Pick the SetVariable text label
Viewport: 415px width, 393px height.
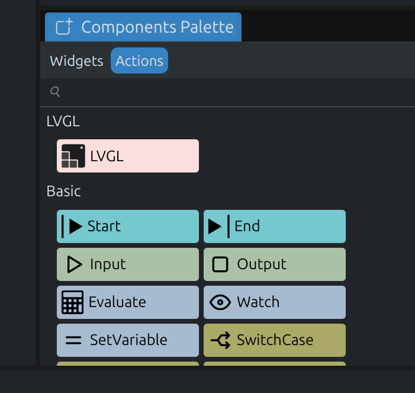[128, 340]
